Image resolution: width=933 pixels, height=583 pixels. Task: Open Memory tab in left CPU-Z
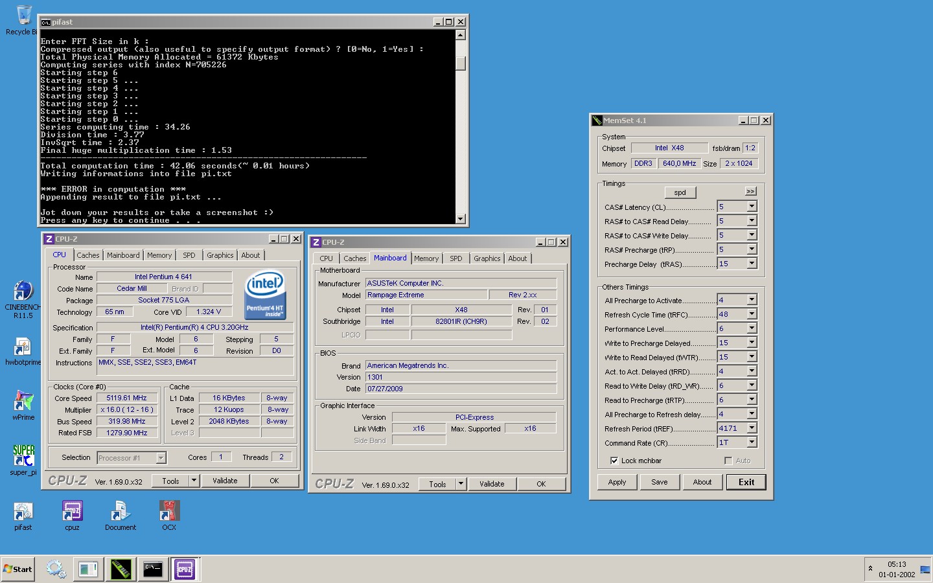tap(159, 255)
